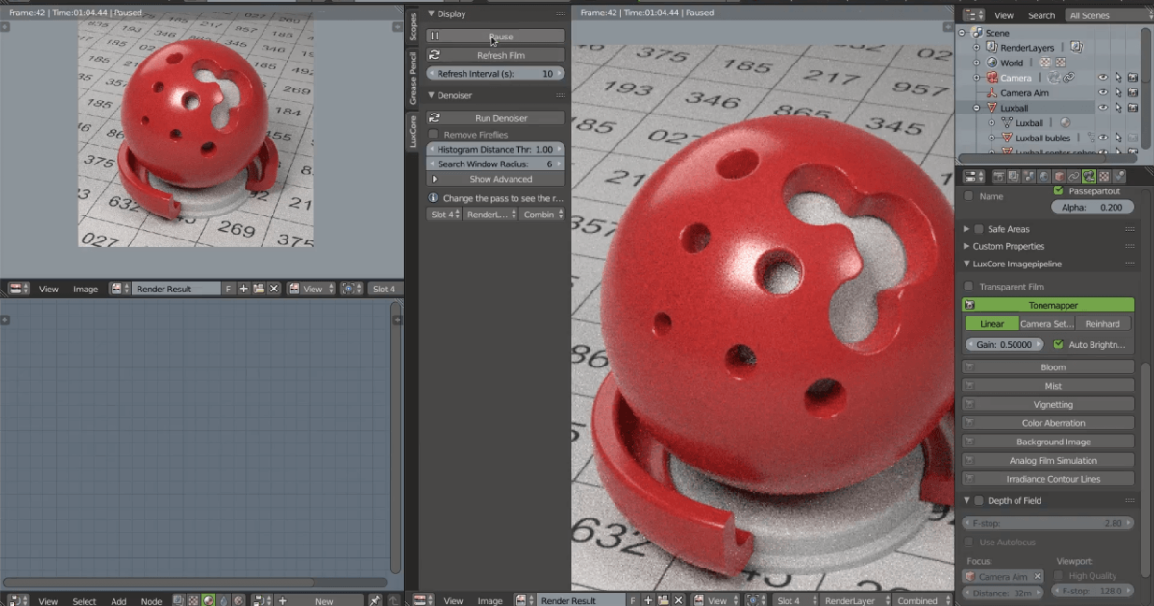Click the pin icon in node editor header
This screenshot has height=606, width=1154.
coord(375,601)
